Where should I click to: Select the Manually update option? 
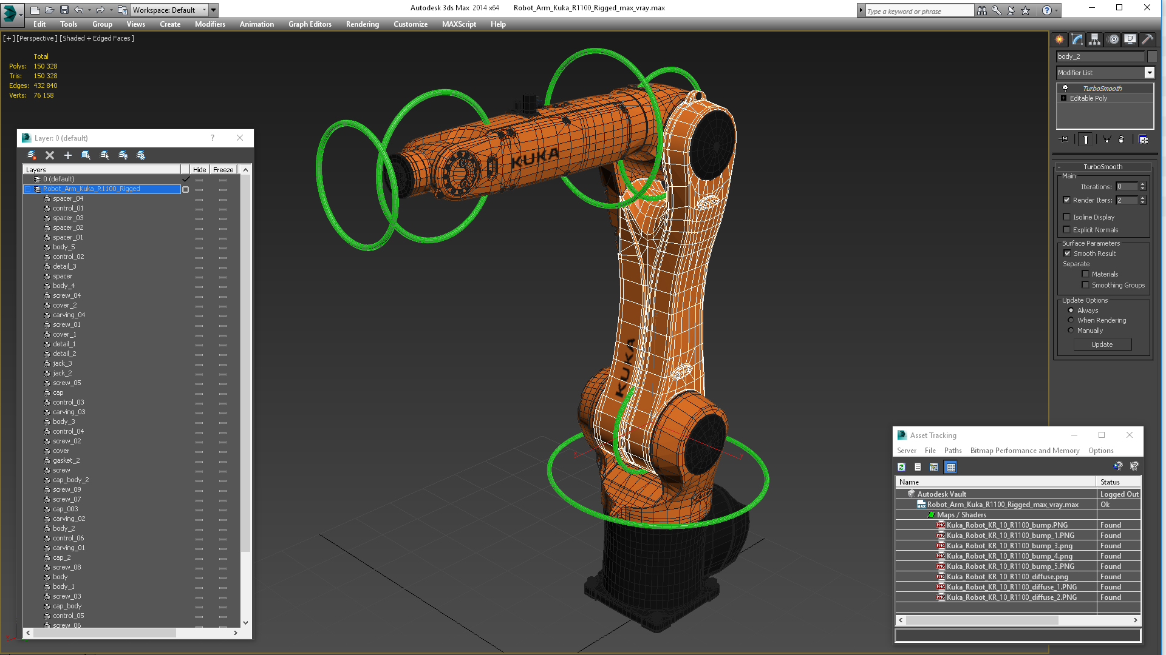pyautogui.click(x=1071, y=331)
